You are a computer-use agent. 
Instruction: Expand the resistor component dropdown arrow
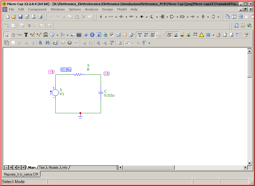(116, 17)
